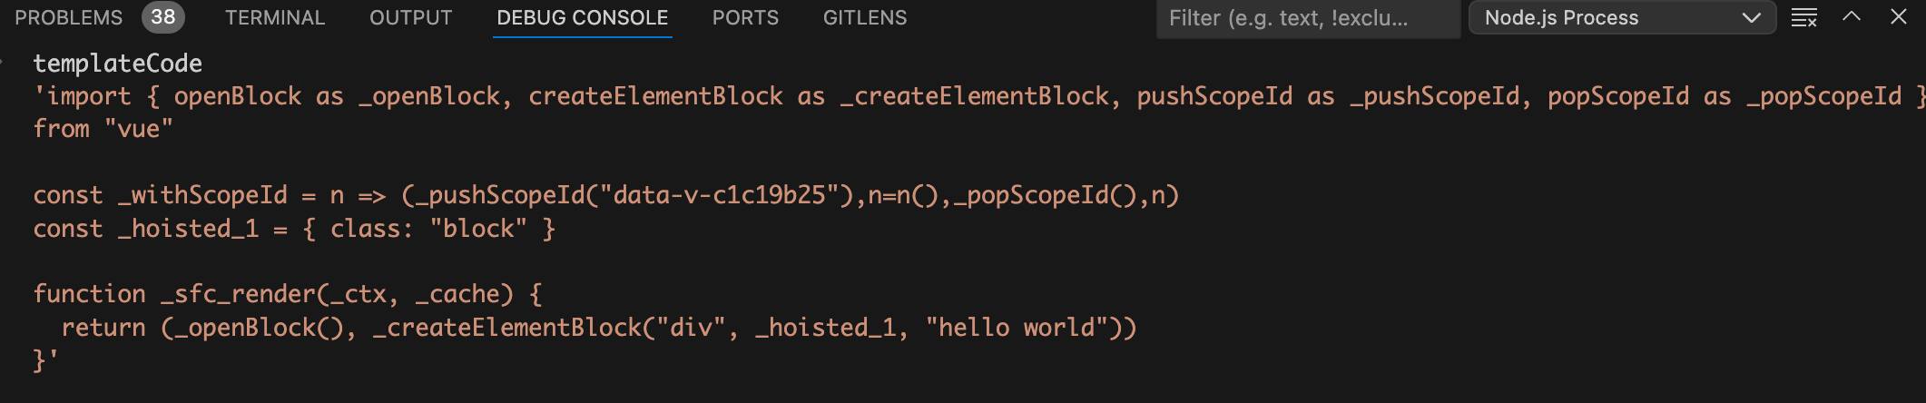Click the function _sfc_render line
This screenshot has width=1926, height=403.
(288, 294)
